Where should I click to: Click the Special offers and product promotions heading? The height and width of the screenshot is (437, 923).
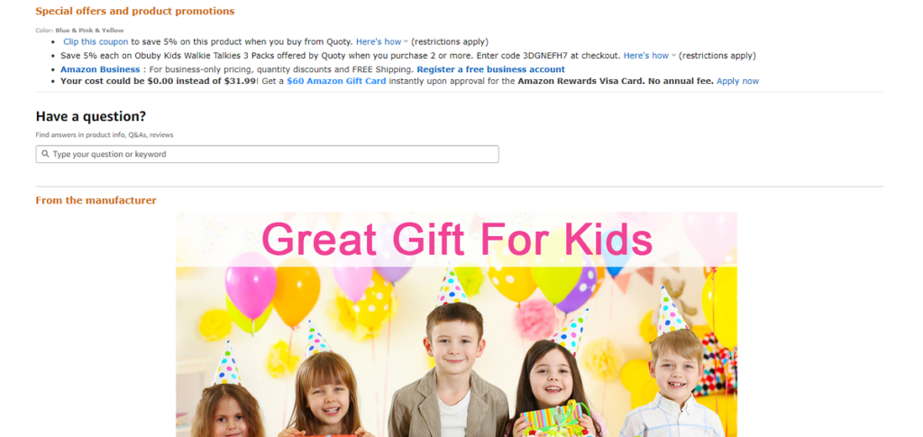135,11
